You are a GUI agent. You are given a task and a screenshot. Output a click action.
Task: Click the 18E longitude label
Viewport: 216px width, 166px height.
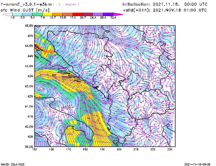85,149
